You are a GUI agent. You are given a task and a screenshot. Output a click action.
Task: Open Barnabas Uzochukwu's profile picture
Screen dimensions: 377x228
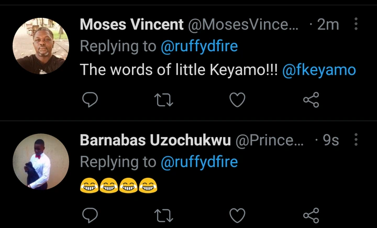[x=41, y=161]
